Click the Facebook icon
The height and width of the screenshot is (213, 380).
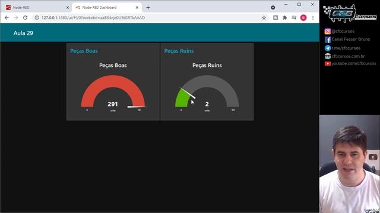(x=328, y=40)
